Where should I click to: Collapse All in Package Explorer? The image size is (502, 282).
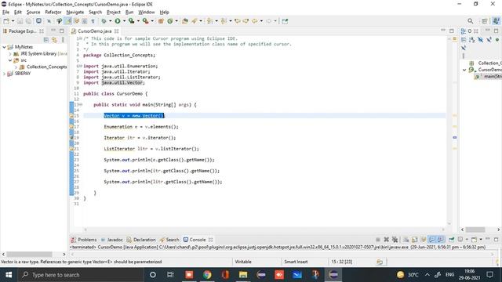tap(46, 40)
